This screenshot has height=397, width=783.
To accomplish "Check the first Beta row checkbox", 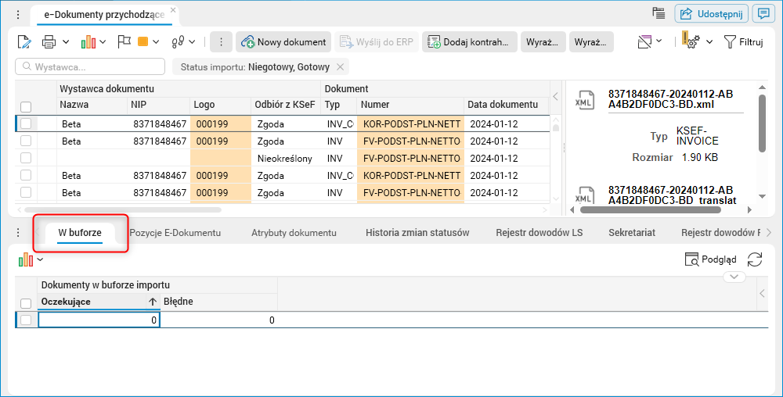I will tap(26, 123).
